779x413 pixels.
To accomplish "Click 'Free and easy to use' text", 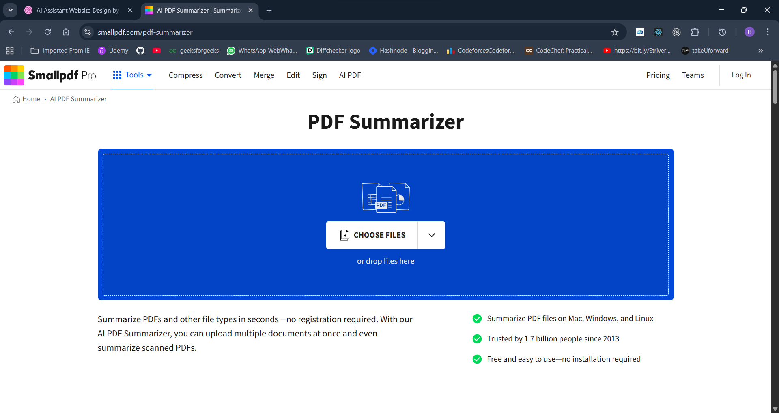I will [x=564, y=359].
